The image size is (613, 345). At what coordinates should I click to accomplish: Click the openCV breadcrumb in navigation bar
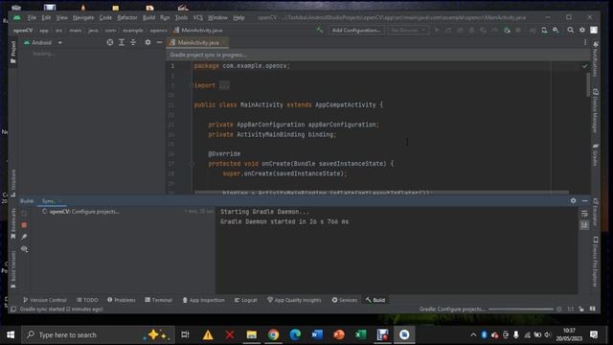tap(23, 30)
